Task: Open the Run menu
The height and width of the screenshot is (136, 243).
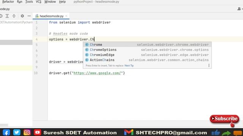Action: click(19, 2)
